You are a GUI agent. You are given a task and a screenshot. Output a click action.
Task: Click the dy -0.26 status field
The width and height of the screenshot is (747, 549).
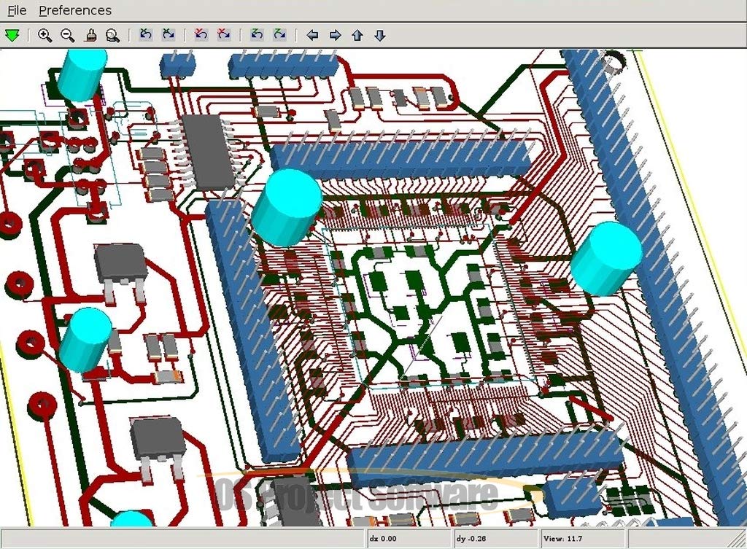click(x=495, y=539)
